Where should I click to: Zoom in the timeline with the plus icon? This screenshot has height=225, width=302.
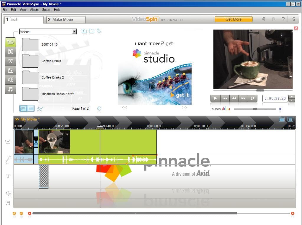click(14, 214)
